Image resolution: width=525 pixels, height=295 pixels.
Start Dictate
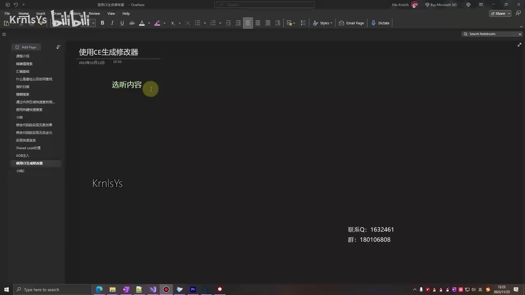(x=380, y=23)
